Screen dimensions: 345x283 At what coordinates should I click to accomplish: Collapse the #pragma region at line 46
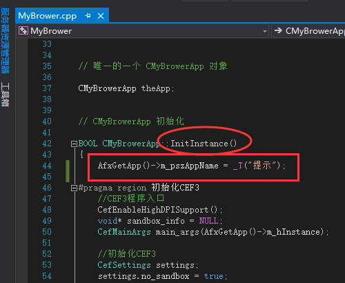click(74, 188)
